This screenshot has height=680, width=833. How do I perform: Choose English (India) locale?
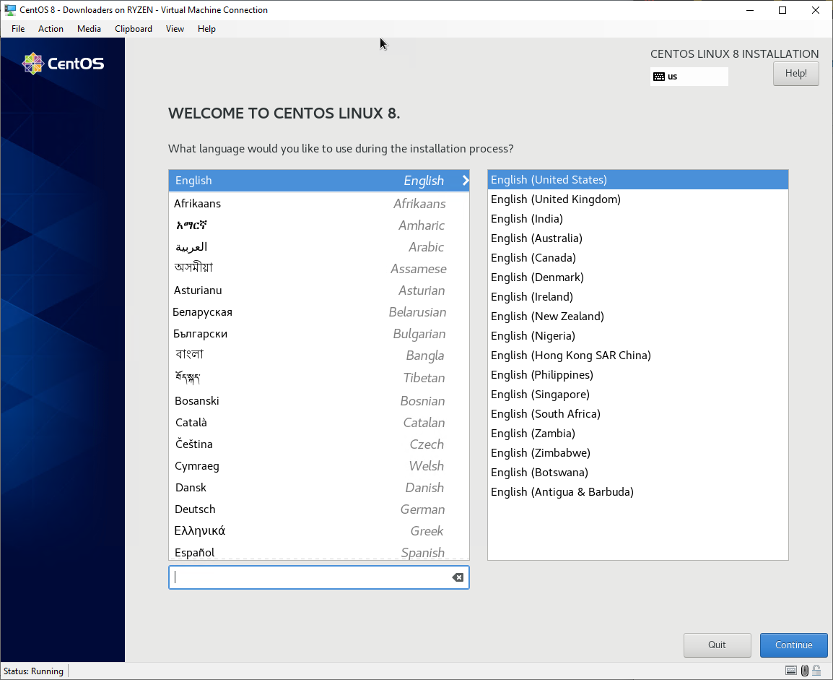[637, 219]
